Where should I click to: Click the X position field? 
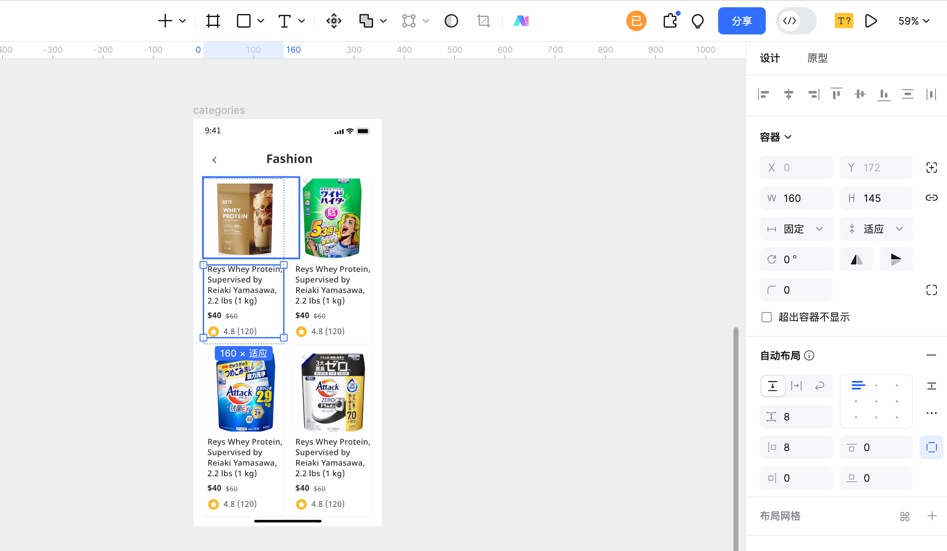point(796,168)
